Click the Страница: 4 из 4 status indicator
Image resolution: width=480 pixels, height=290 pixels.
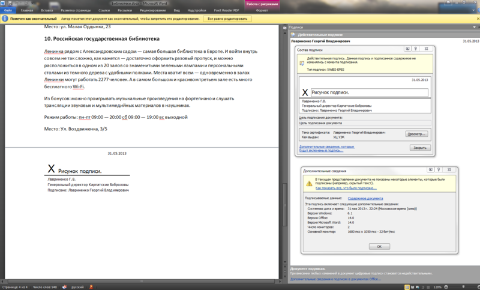click(x=15, y=287)
